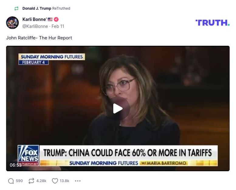Click the ReTruth arrows icon below the video
Screen dimensions: 236x190
31,181
